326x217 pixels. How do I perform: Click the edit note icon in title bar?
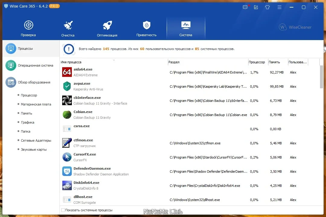pos(256,7)
